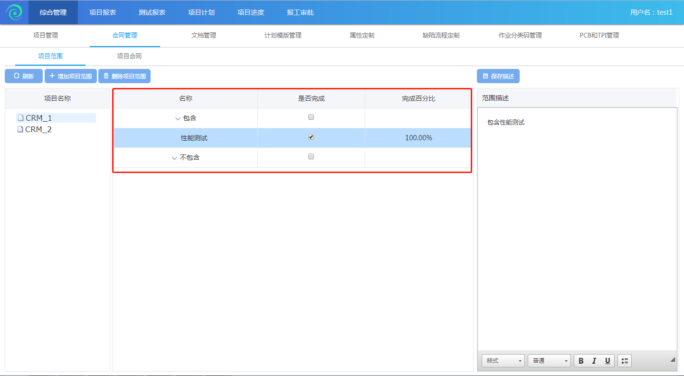Open the 测试报表 menu

pos(152,12)
